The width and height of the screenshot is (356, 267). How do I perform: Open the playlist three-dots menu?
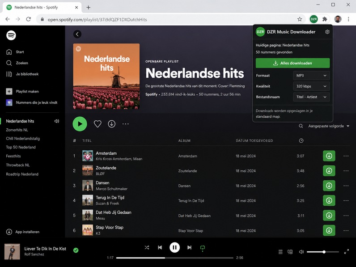pos(126,124)
